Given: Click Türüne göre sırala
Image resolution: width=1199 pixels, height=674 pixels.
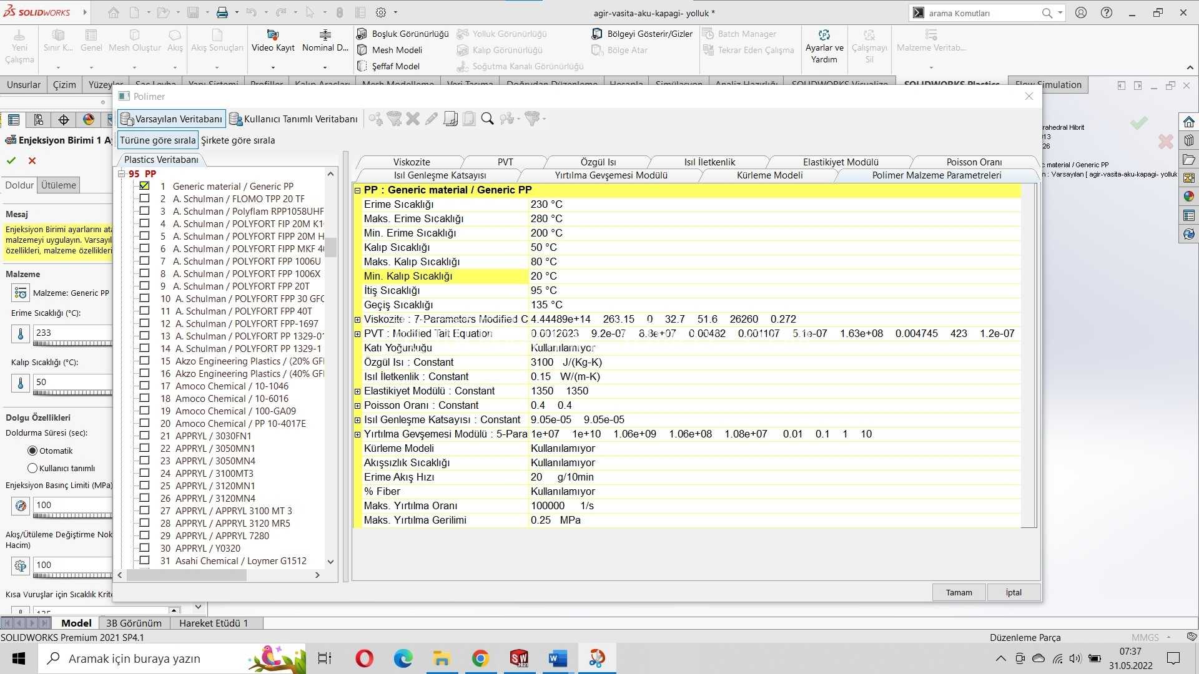Looking at the screenshot, I should coord(157,140).
